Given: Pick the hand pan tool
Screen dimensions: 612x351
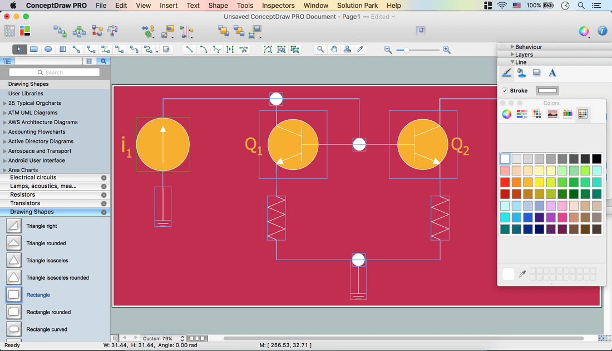Looking at the screenshot, I should (x=334, y=49).
